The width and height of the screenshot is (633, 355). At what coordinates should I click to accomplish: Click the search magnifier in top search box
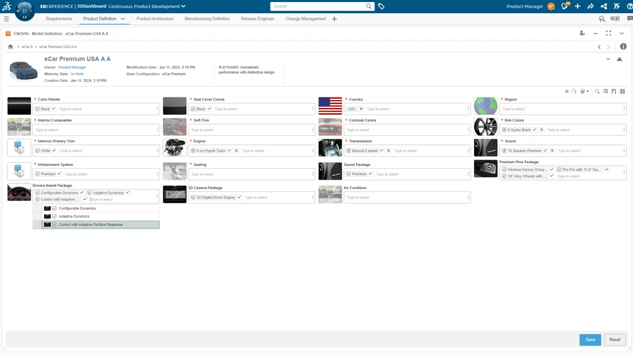pyautogui.click(x=369, y=6)
